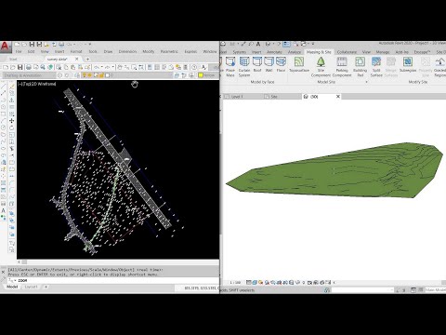Image resolution: width=446 pixels, height=335 pixels.
Task: Click the Plot printer icon in AutoCAD toolbar
Action: click(29, 67)
